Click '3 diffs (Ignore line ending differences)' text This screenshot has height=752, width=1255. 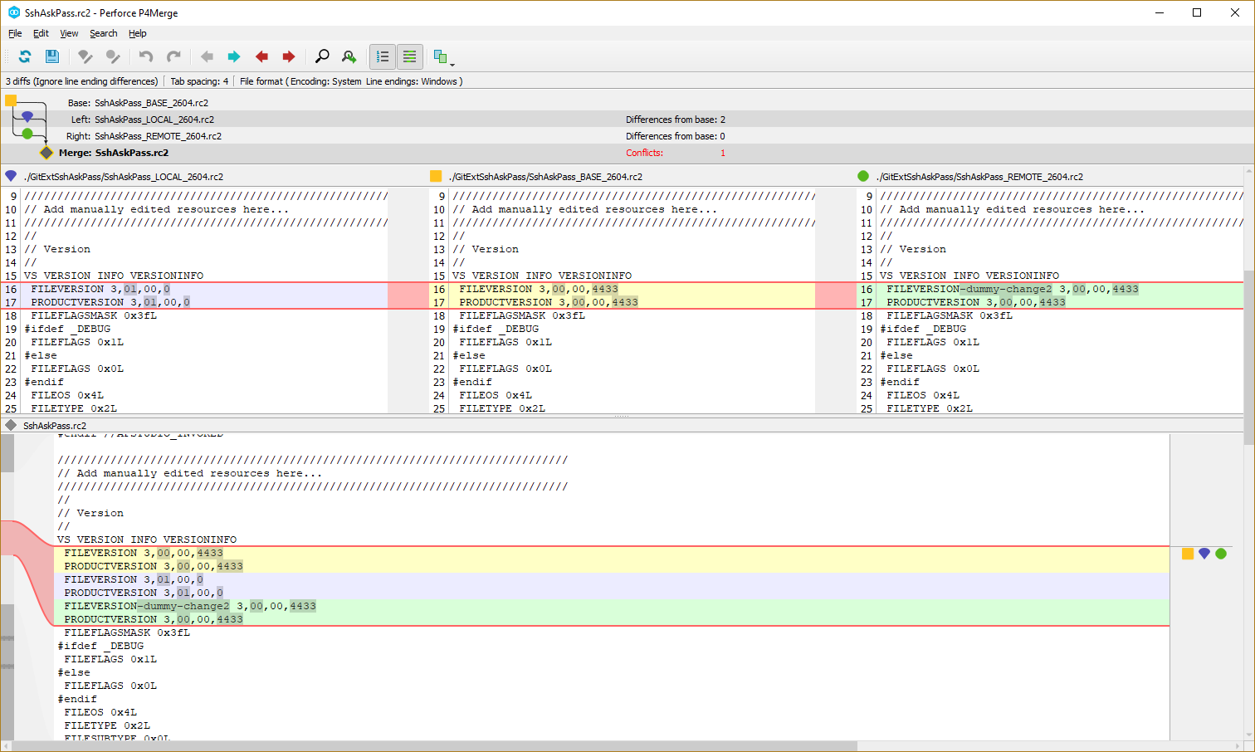tap(81, 81)
